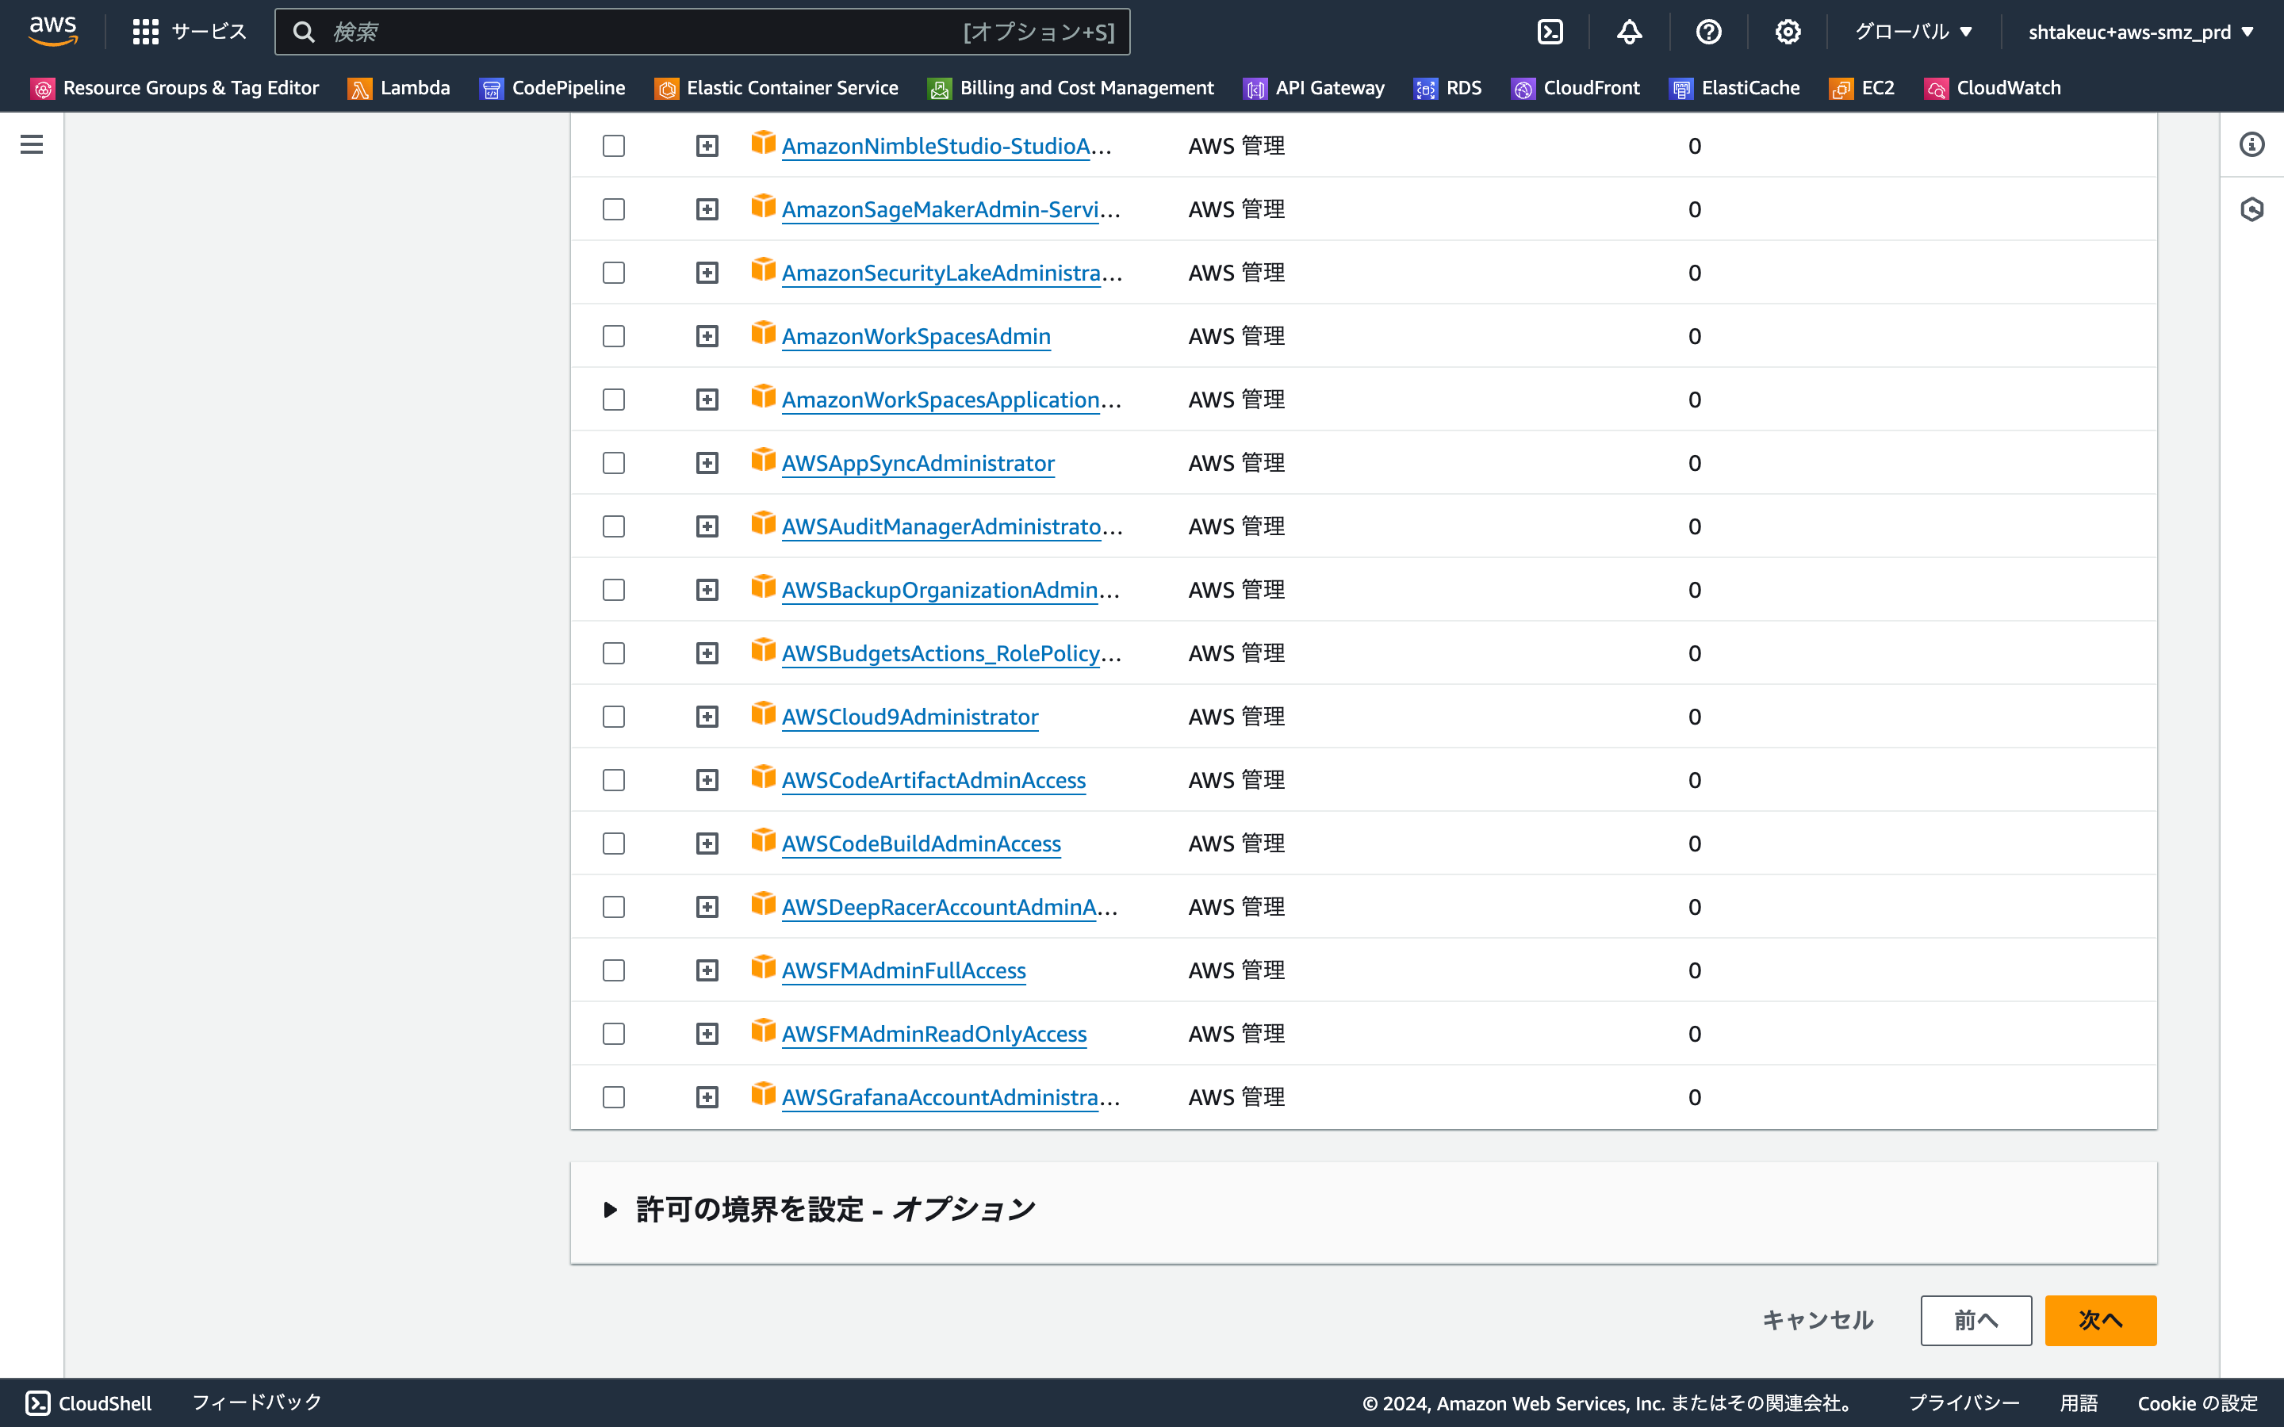Viewport: 2284px width, 1427px height.
Task: Open the hexagon tools icon on right sidebar
Action: pyautogui.click(x=2252, y=209)
